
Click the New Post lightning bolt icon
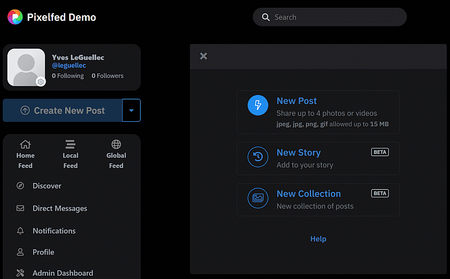coord(258,105)
